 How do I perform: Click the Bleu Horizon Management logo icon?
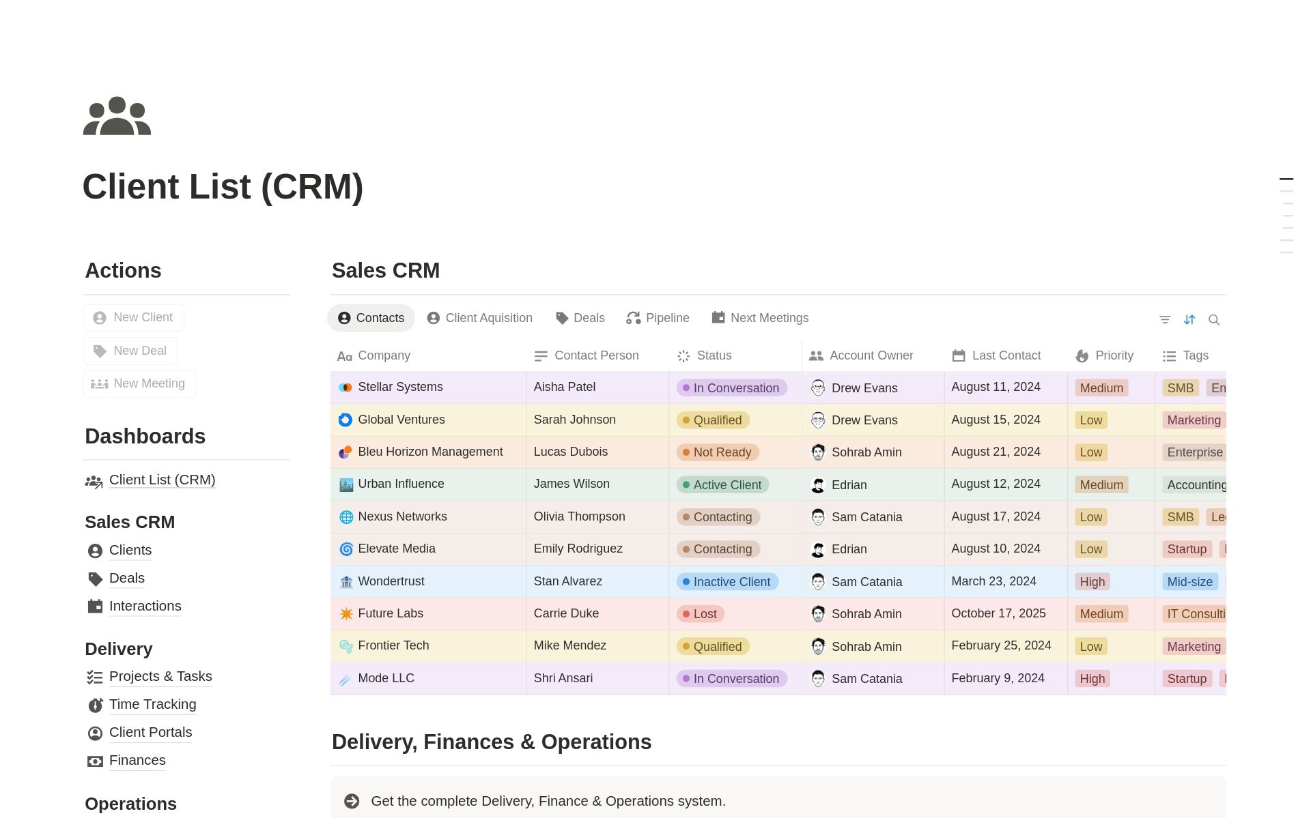346,452
